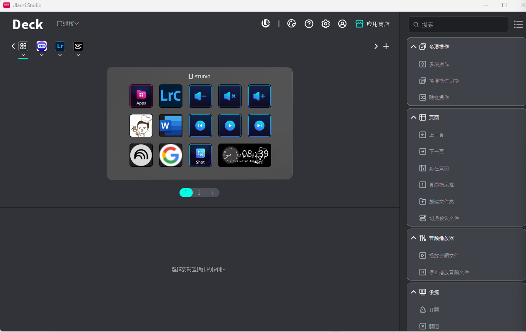
Task: Click the right arrow beside the plus button
Action: tap(376, 46)
